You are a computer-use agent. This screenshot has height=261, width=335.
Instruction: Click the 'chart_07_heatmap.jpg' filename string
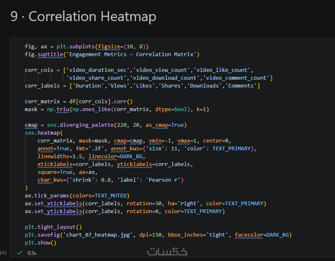pos(98,235)
